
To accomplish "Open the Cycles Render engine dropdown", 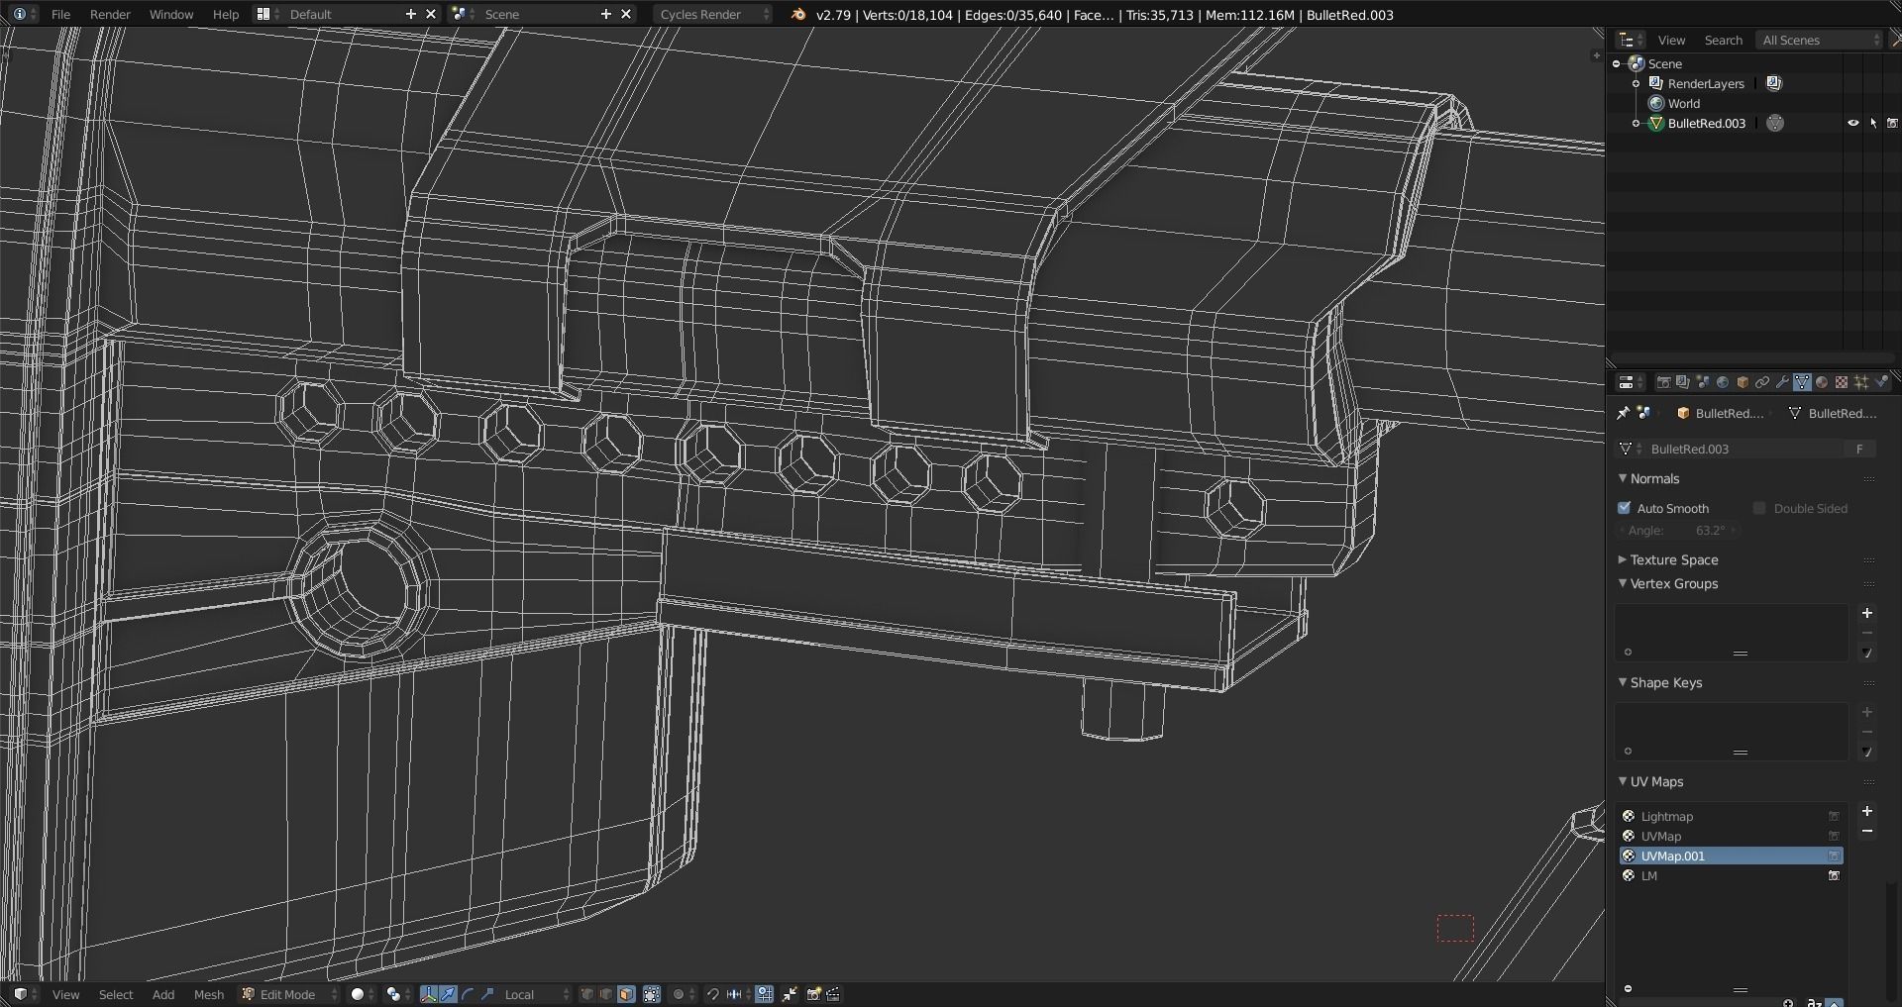I will [x=712, y=14].
